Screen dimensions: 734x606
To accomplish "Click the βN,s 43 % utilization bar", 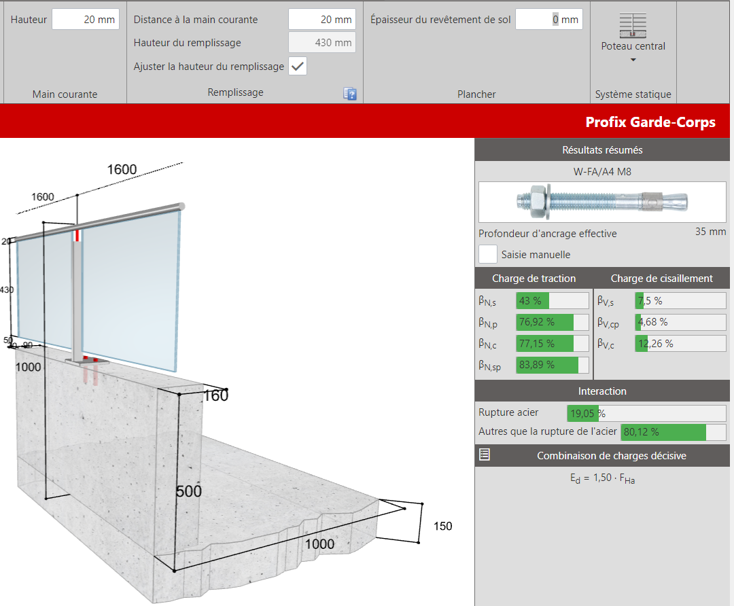I will click(x=553, y=301).
